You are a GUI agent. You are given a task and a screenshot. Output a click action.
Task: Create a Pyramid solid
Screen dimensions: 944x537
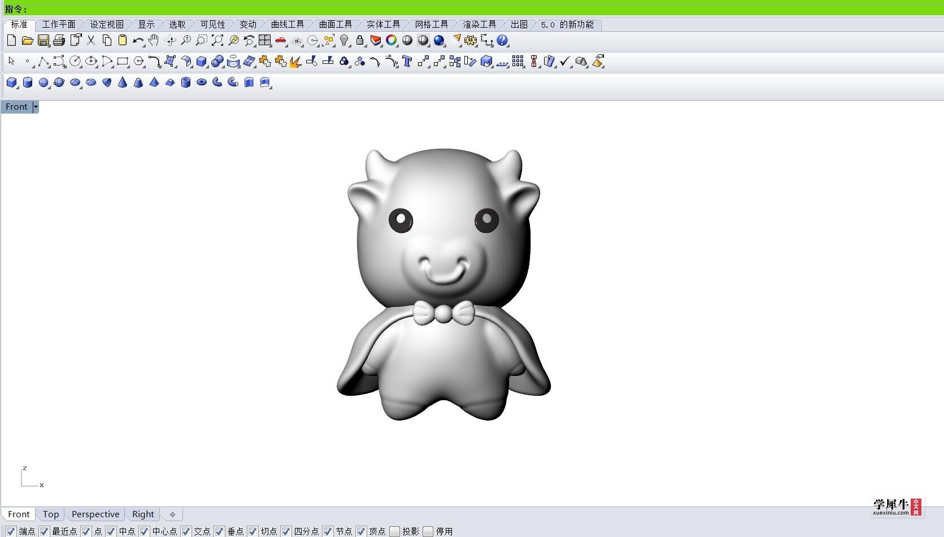point(154,83)
